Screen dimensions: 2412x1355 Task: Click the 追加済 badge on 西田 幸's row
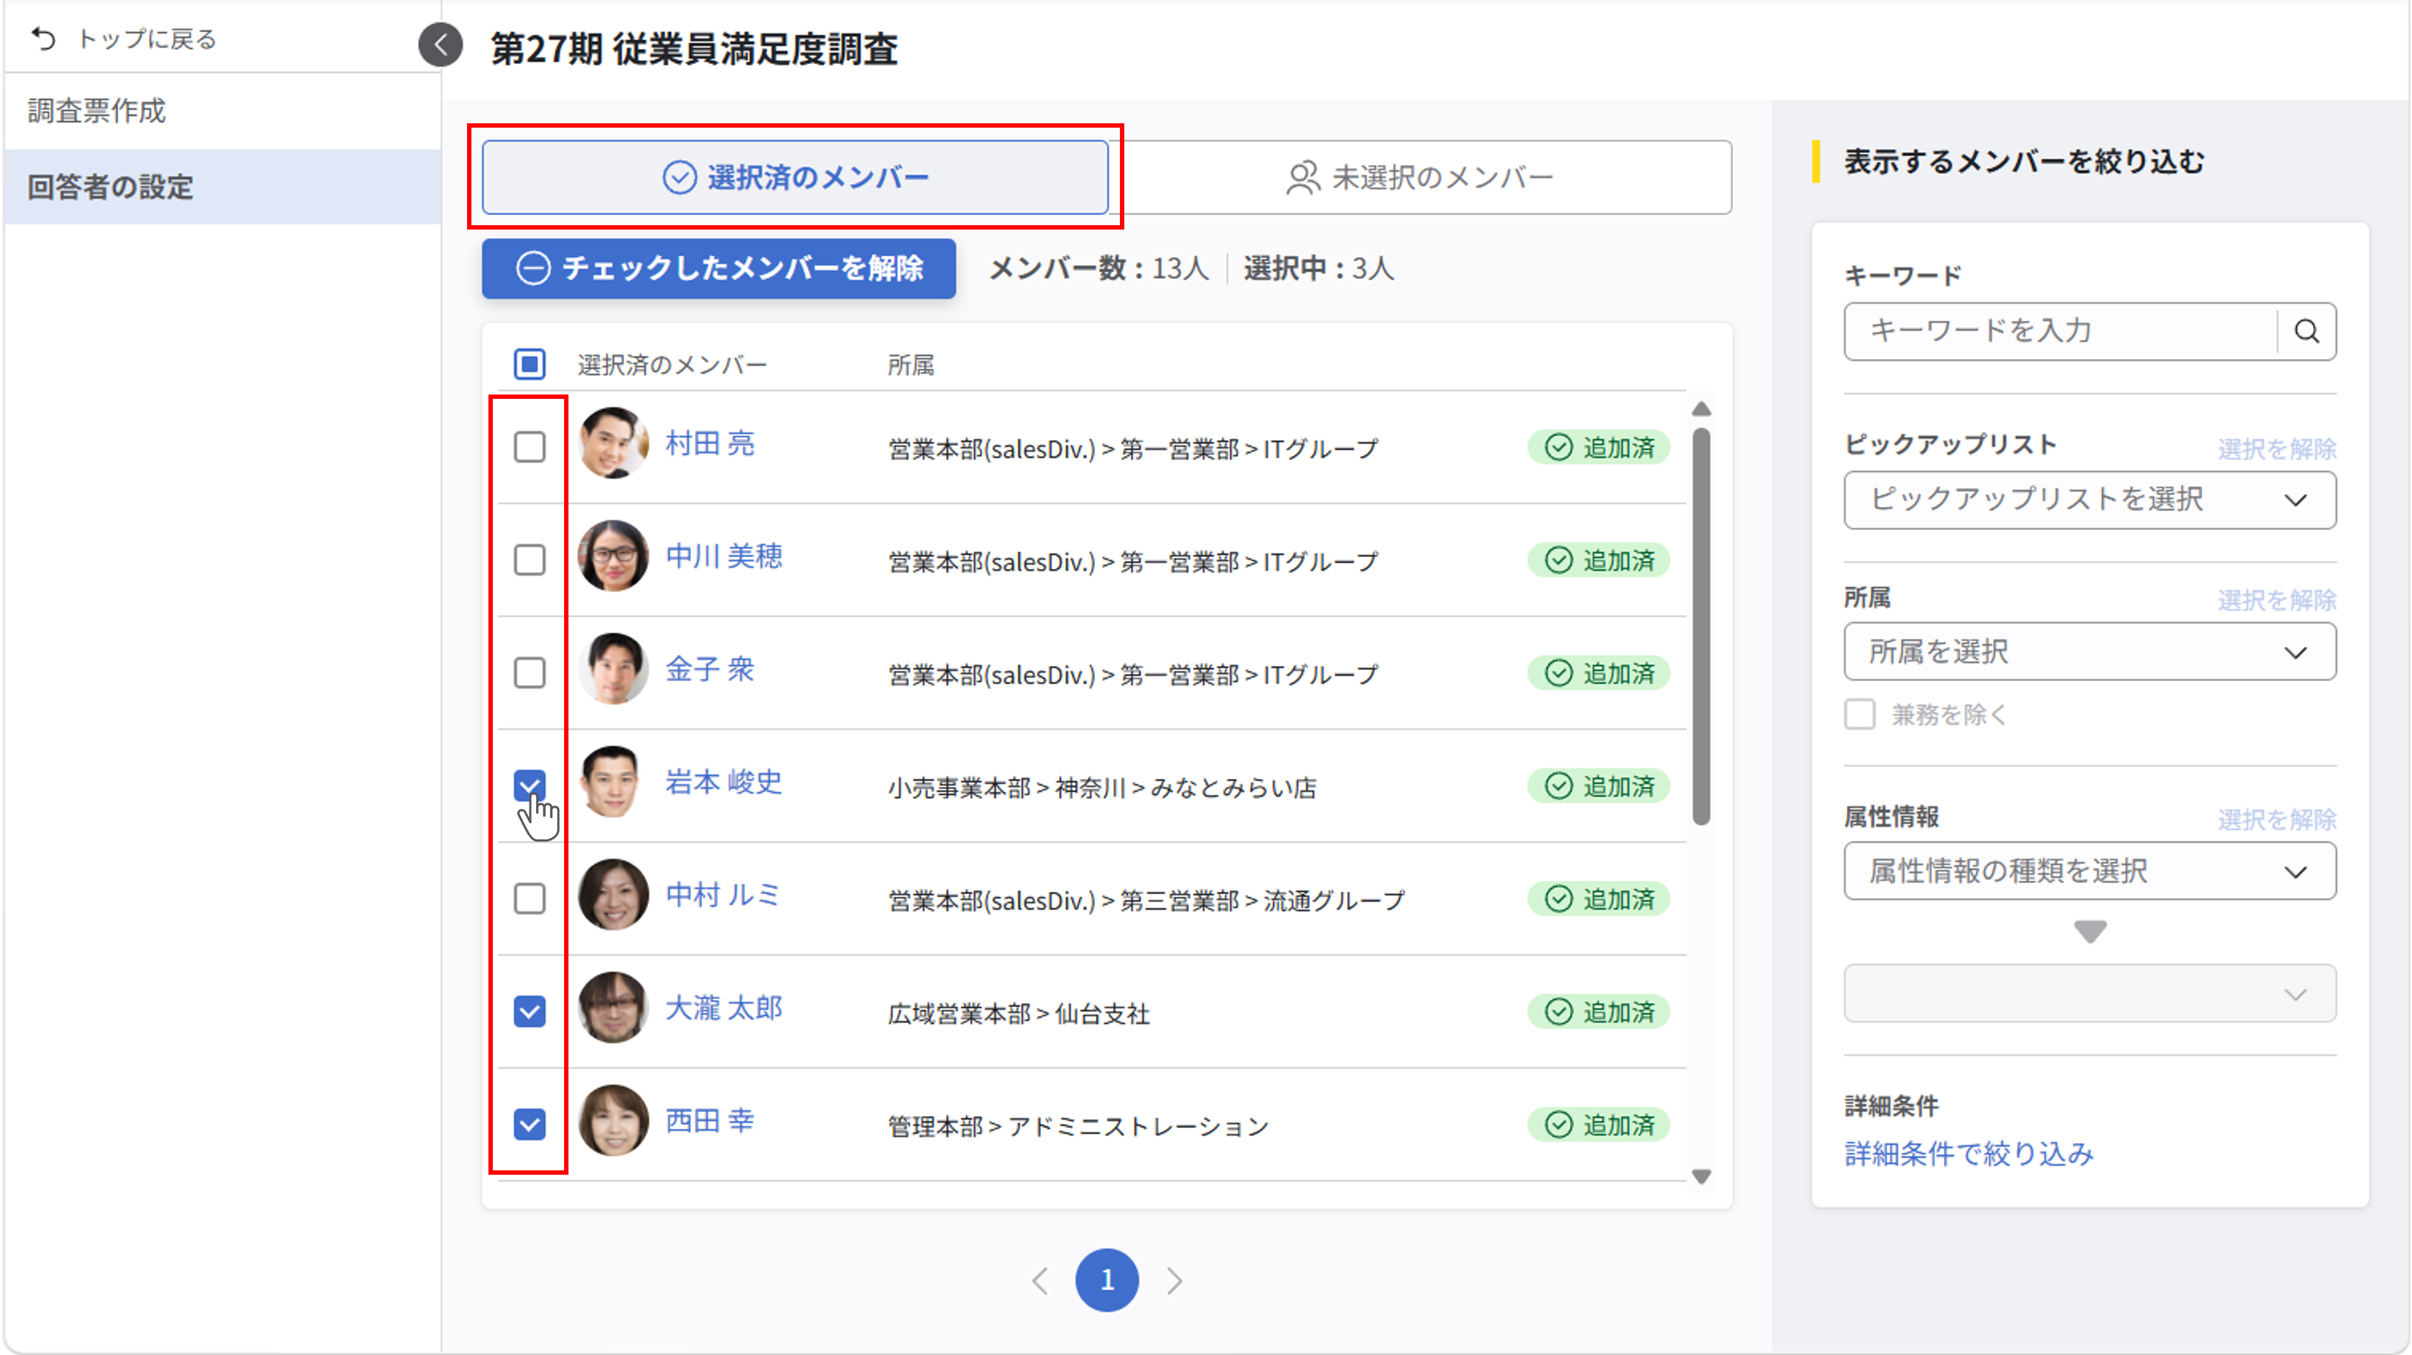coord(1598,1125)
